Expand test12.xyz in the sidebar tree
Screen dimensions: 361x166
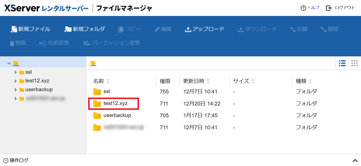[x=16, y=81]
